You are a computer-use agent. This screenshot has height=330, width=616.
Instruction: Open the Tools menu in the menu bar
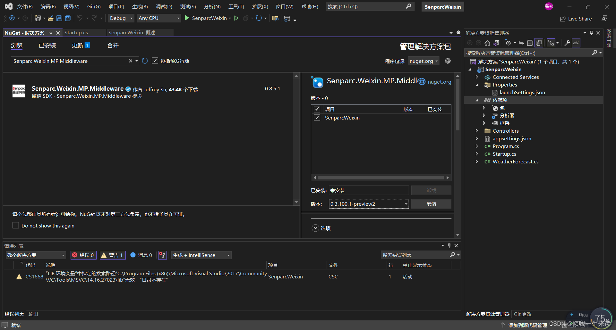pos(236,6)
